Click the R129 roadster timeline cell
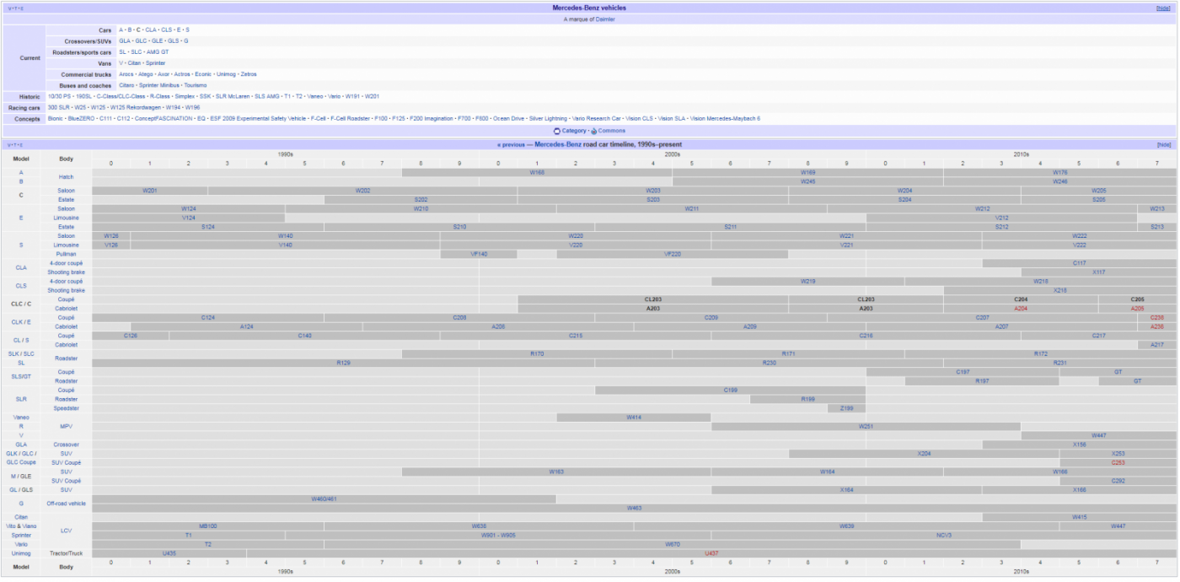The image size is (1180, 582). click(x=343, y=363)
